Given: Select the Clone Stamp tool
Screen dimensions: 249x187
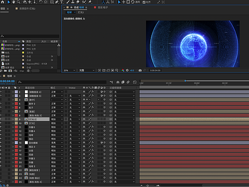Looking at the screenshot, I should 73,2.
